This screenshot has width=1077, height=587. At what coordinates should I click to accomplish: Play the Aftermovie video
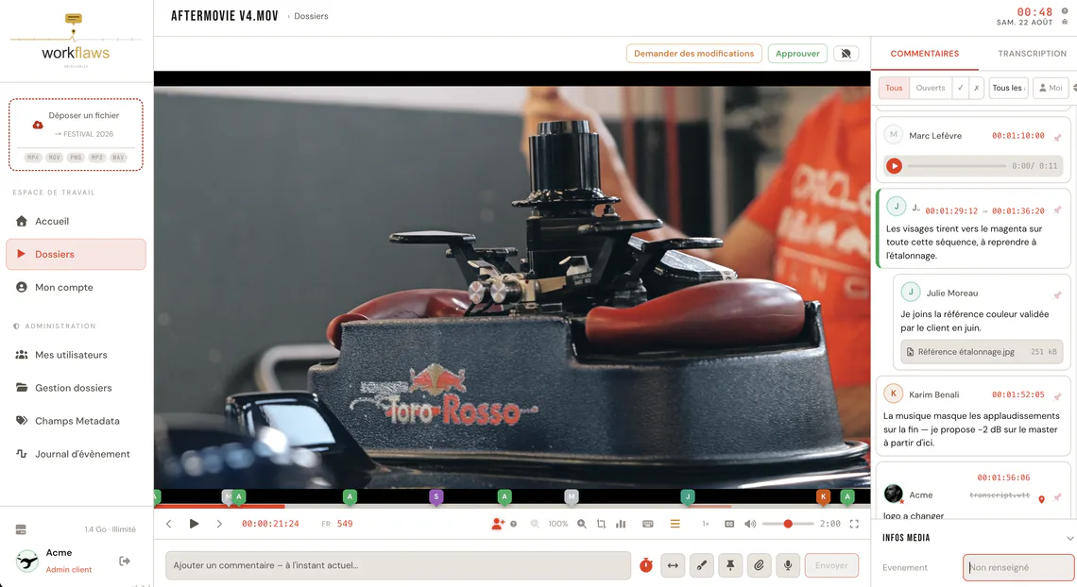coord(194,523)
